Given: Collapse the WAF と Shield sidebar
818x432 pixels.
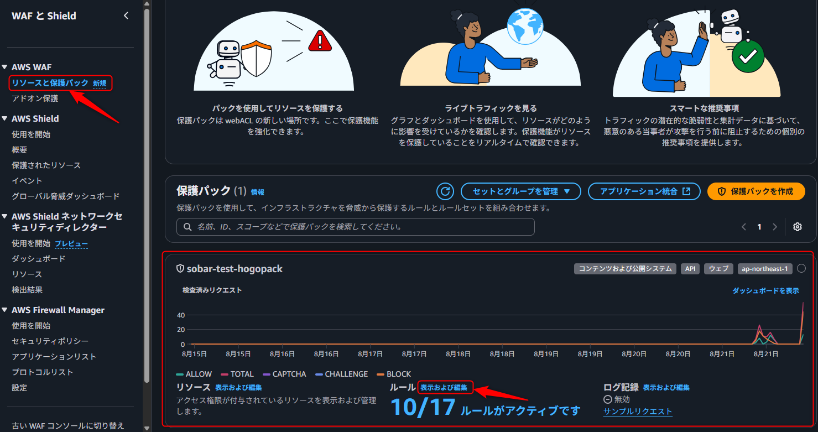Looking at the screenshot, I should [126, 16].
